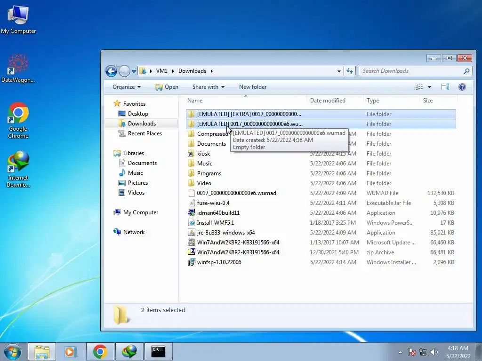Viewport: 482px width, 361px height.
Task: Select winfsp-1.10.22006 installer file
Action: pos(321,262)
